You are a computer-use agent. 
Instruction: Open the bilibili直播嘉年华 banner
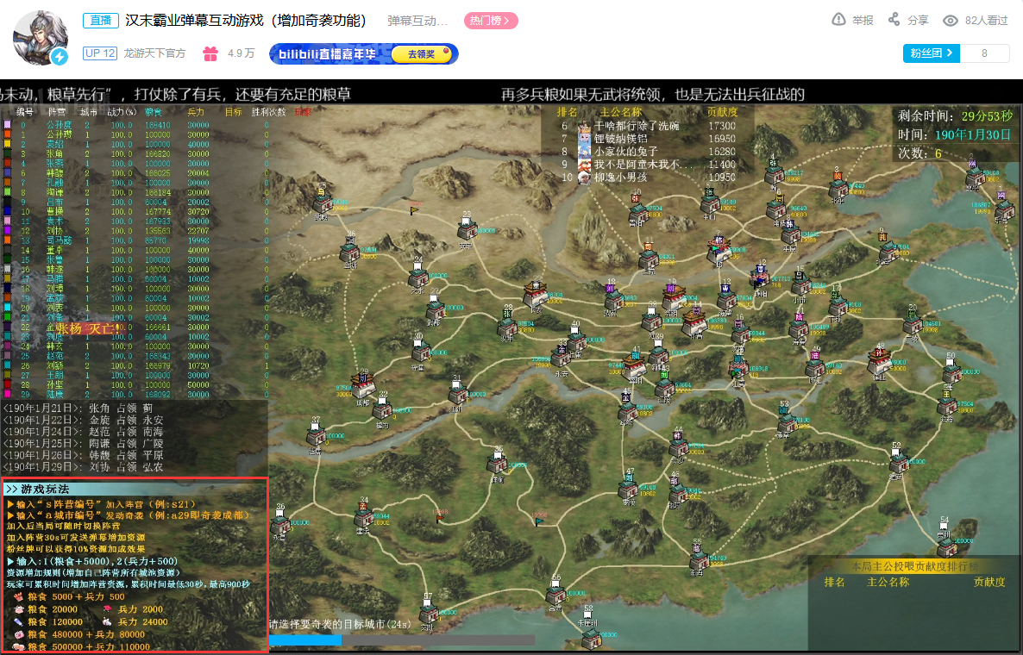coord(363,54)
